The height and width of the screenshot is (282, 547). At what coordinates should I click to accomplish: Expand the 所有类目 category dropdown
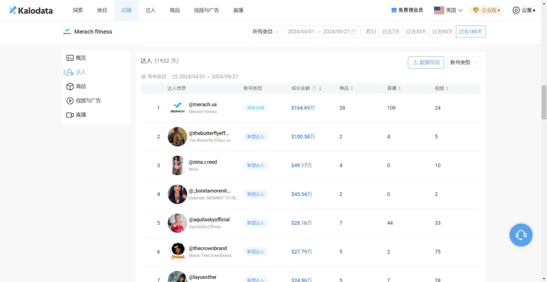pyautogui.click(x=265, y=32)
